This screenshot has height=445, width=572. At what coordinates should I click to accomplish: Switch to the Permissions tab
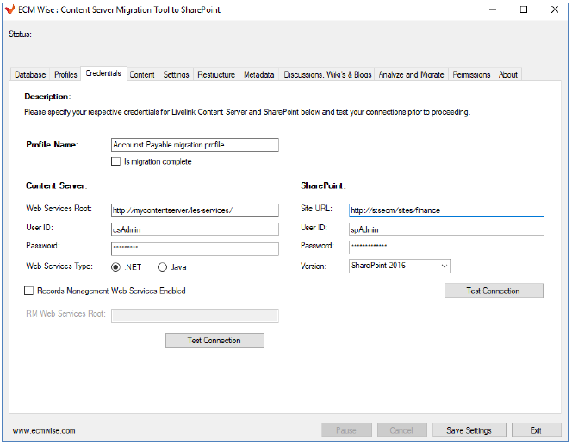coord(471,75)
